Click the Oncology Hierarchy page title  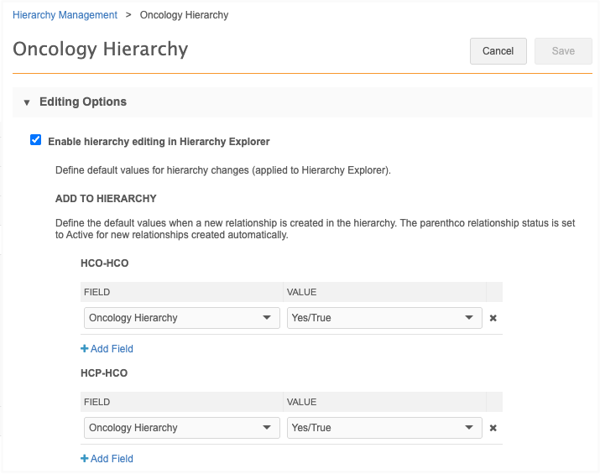click(101, 49)
